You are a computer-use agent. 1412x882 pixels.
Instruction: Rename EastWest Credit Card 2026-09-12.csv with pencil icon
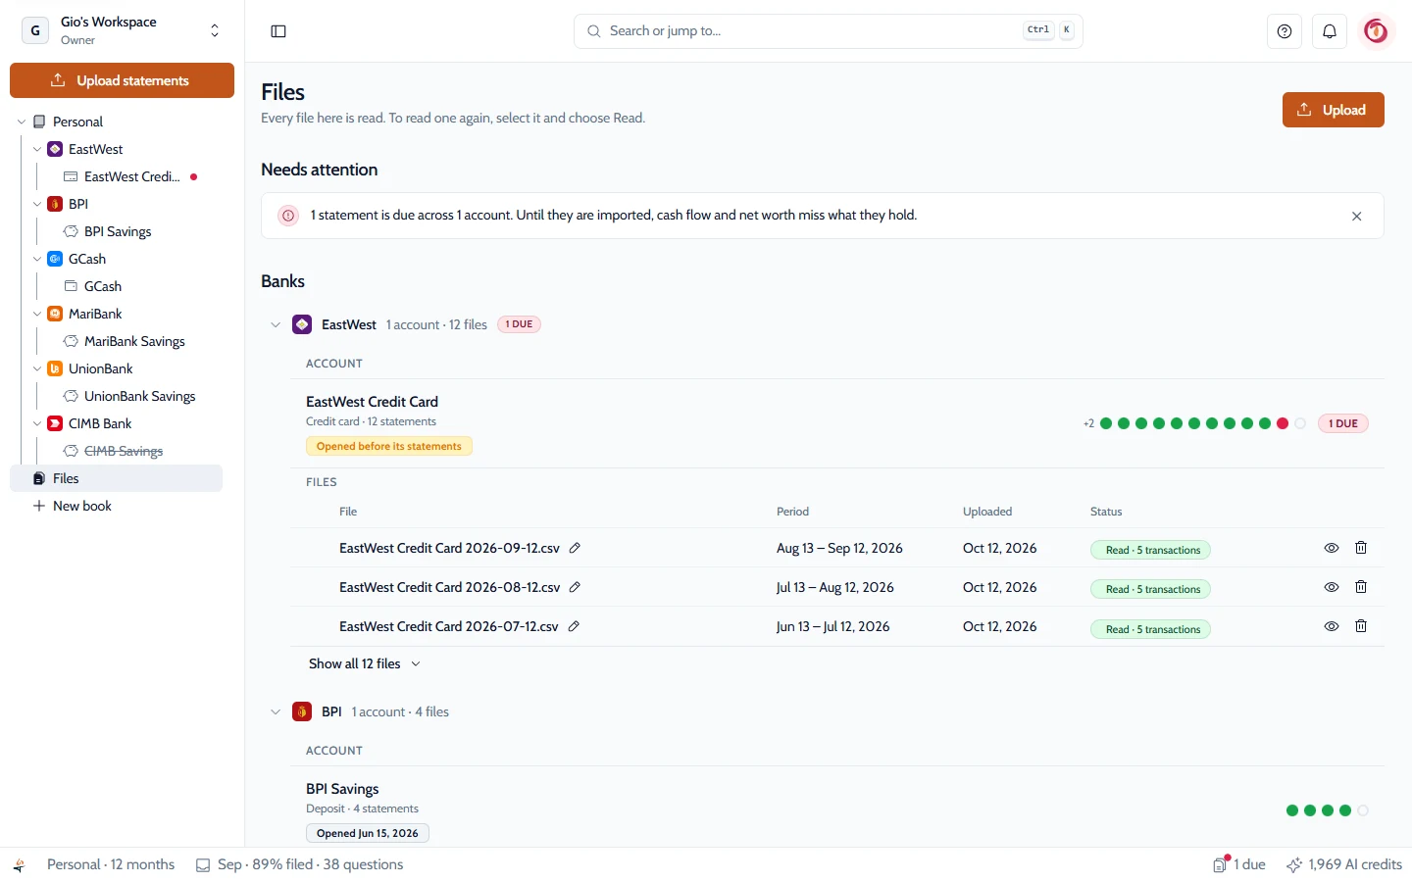click(x=575, y=548)
